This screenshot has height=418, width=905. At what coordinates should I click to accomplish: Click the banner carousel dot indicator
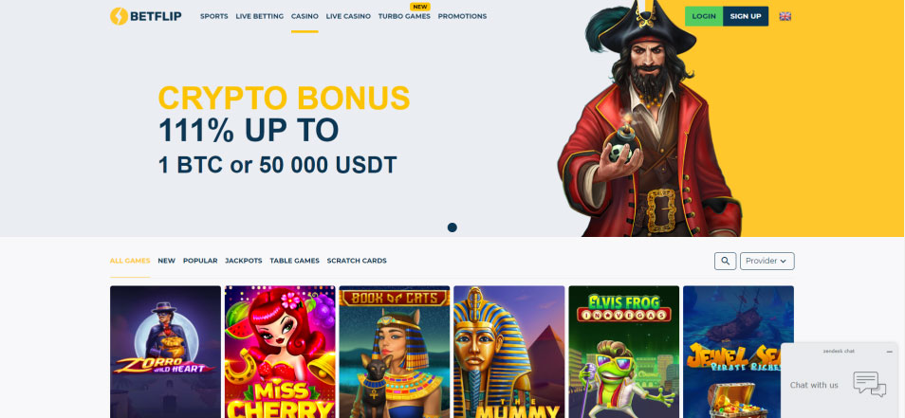click(452, 227)
